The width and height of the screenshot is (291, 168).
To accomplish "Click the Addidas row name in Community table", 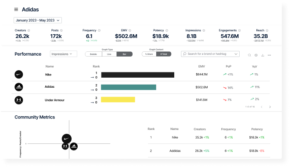I will tap(175, 151).
